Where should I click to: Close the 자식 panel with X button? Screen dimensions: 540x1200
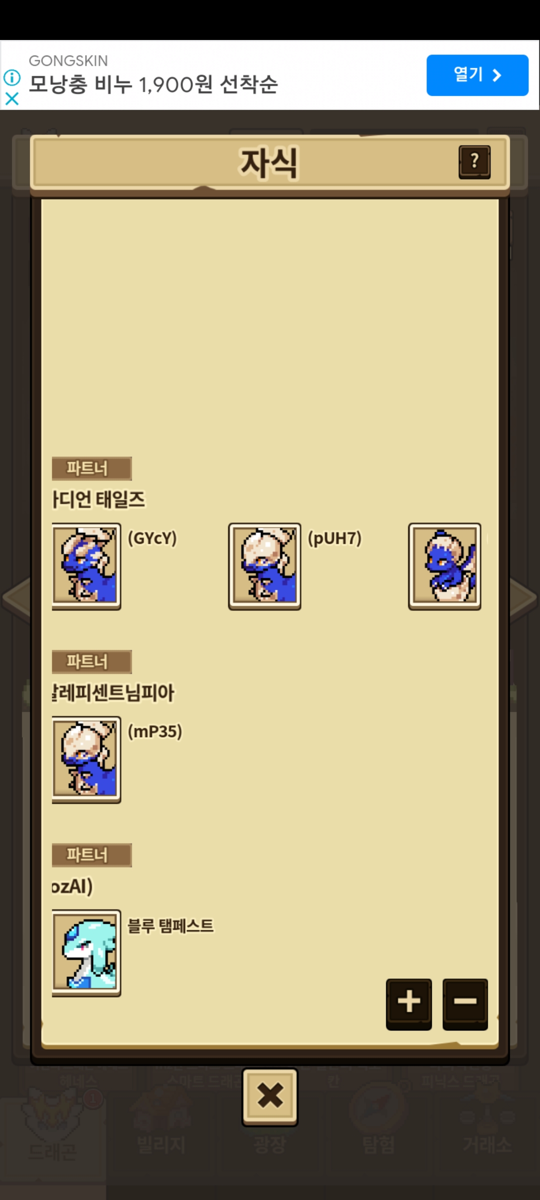(270, 1097)
